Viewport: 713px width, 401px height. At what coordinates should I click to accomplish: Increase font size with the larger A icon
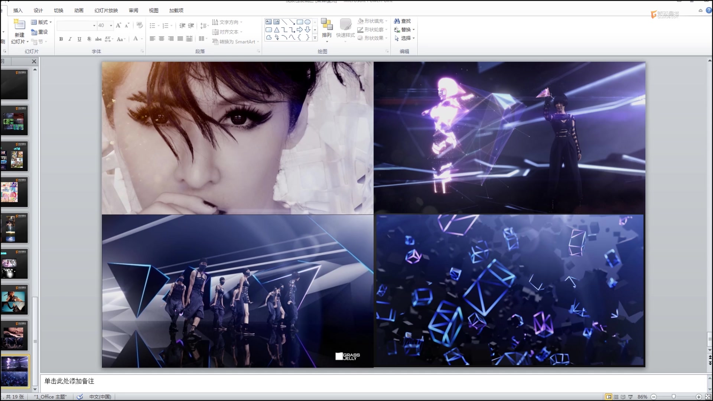118,25
